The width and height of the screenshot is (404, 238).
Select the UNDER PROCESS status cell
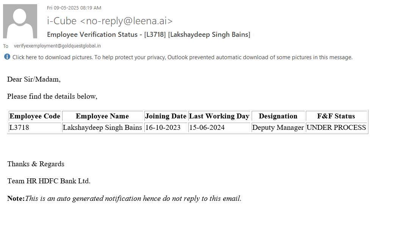336,128
